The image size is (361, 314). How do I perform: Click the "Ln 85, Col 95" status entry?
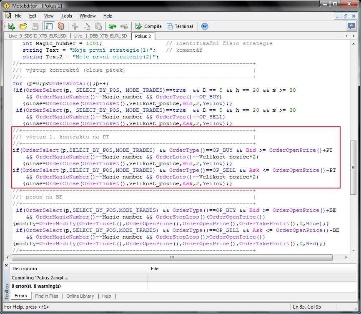307,307
